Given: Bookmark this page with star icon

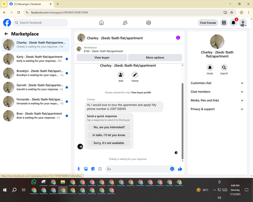Looking at the screenshot, I should (232, 13).
